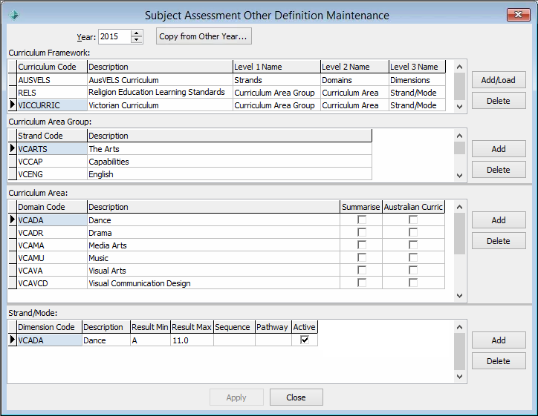This screenshot has width=538, height=416.
Task: Tick Summarise checkbox for Visual Arts row
Action: click(x=362, y=271)
